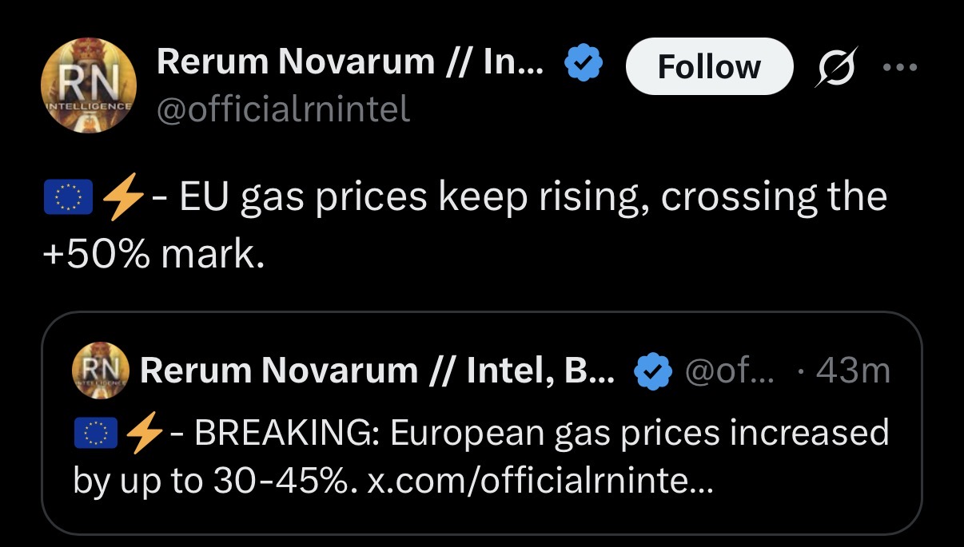Click the lightning emoji in quoted tweet

(x=144, y=434)
